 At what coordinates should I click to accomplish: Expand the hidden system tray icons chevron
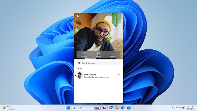point(172,108)
